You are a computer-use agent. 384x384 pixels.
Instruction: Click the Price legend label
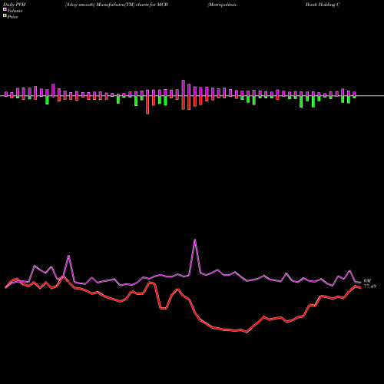[x=12, y=17]
